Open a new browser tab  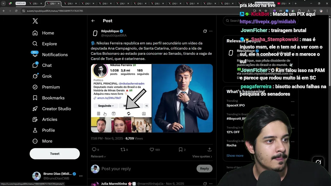click(296, 4)
